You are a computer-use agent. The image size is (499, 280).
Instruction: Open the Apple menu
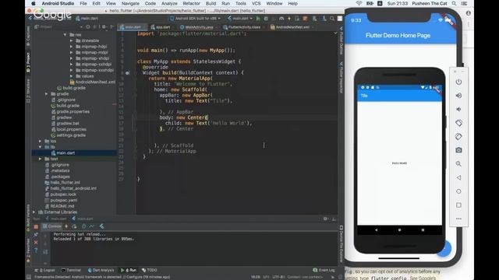click(x=34, y=3)
